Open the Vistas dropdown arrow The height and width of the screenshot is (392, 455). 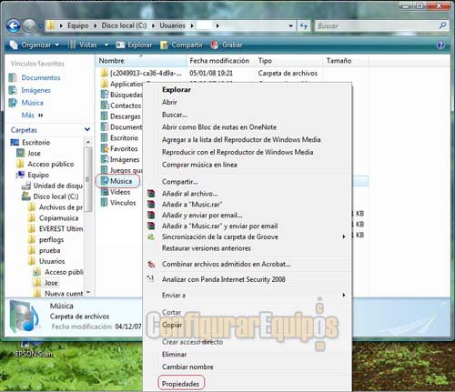(106, 45)
